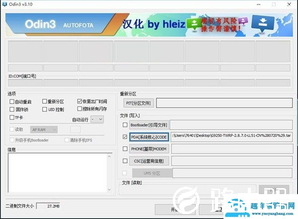Tick the PHONE modem checkbox
The height and width of the screenshot is (219, 298).
tap(125, 149)
